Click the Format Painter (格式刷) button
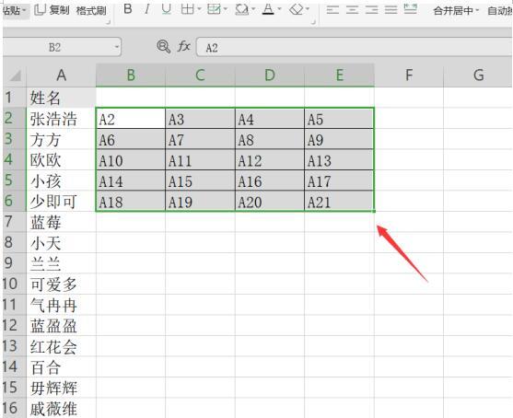 point(91,11)
